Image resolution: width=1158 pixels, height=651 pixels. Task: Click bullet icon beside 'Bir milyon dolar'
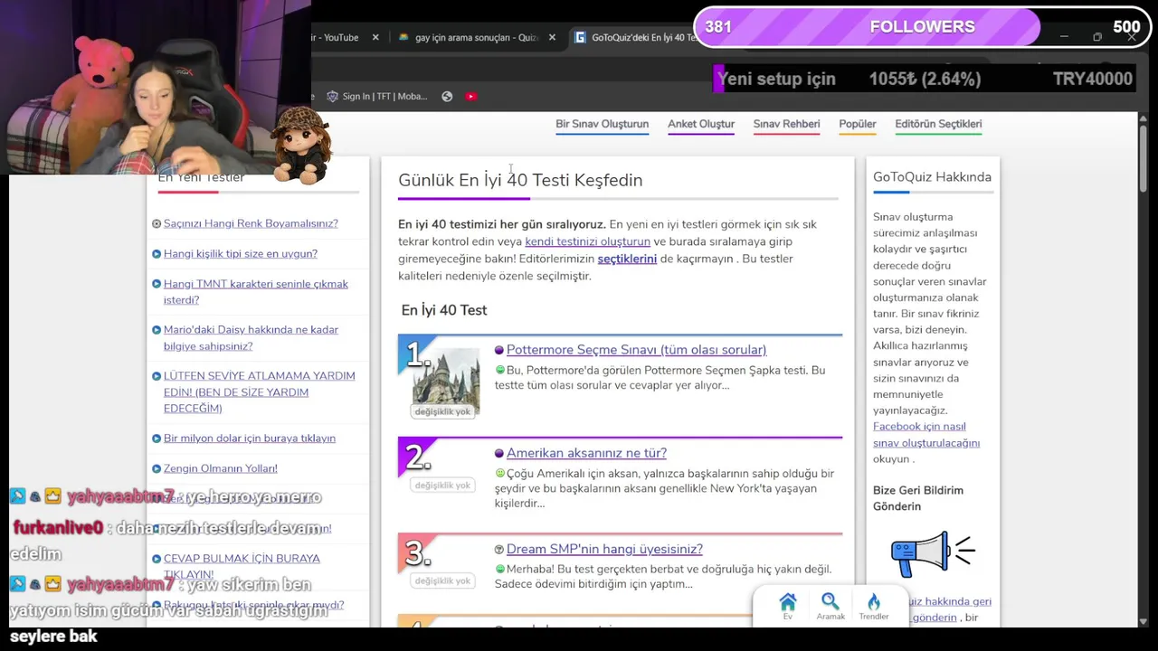click(x=157, y=439)
